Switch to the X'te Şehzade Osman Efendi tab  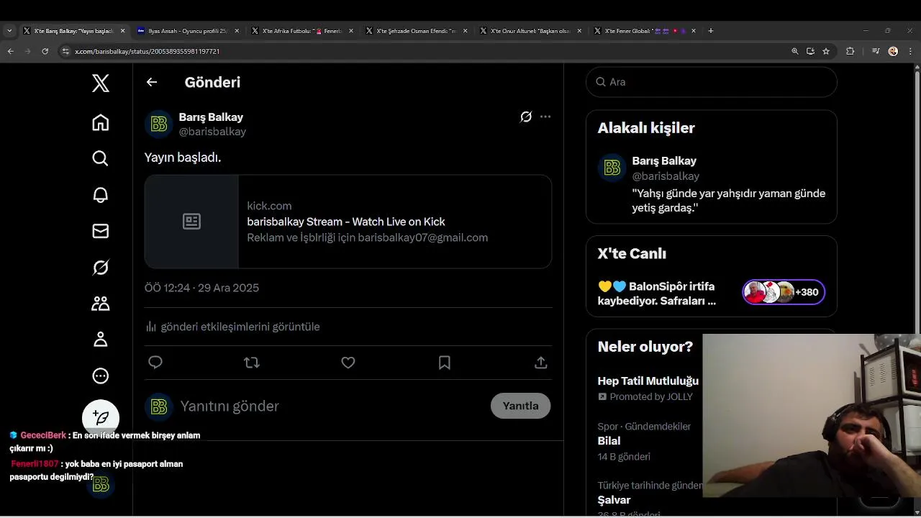(x=415, y=31)
